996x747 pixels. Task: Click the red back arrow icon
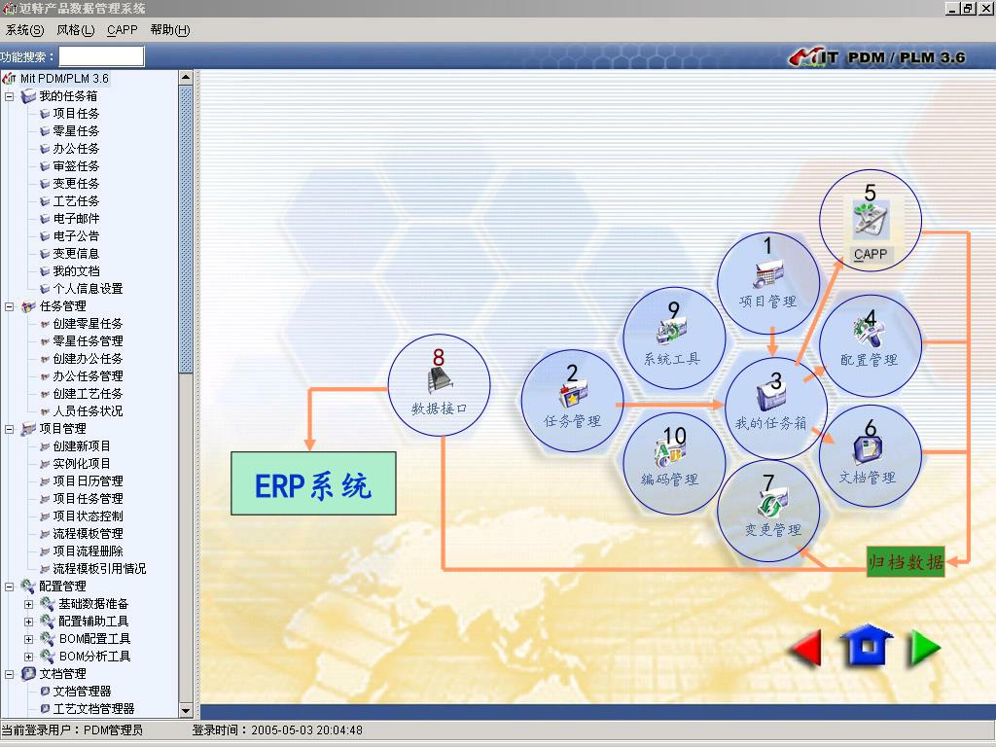(804, 647)
